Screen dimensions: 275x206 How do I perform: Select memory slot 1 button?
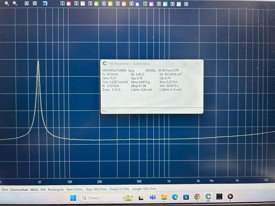pos(63,4)
